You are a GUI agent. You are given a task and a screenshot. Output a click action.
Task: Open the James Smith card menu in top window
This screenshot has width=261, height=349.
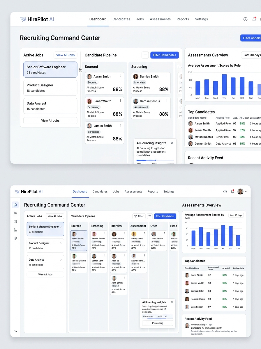pos(121,125)
